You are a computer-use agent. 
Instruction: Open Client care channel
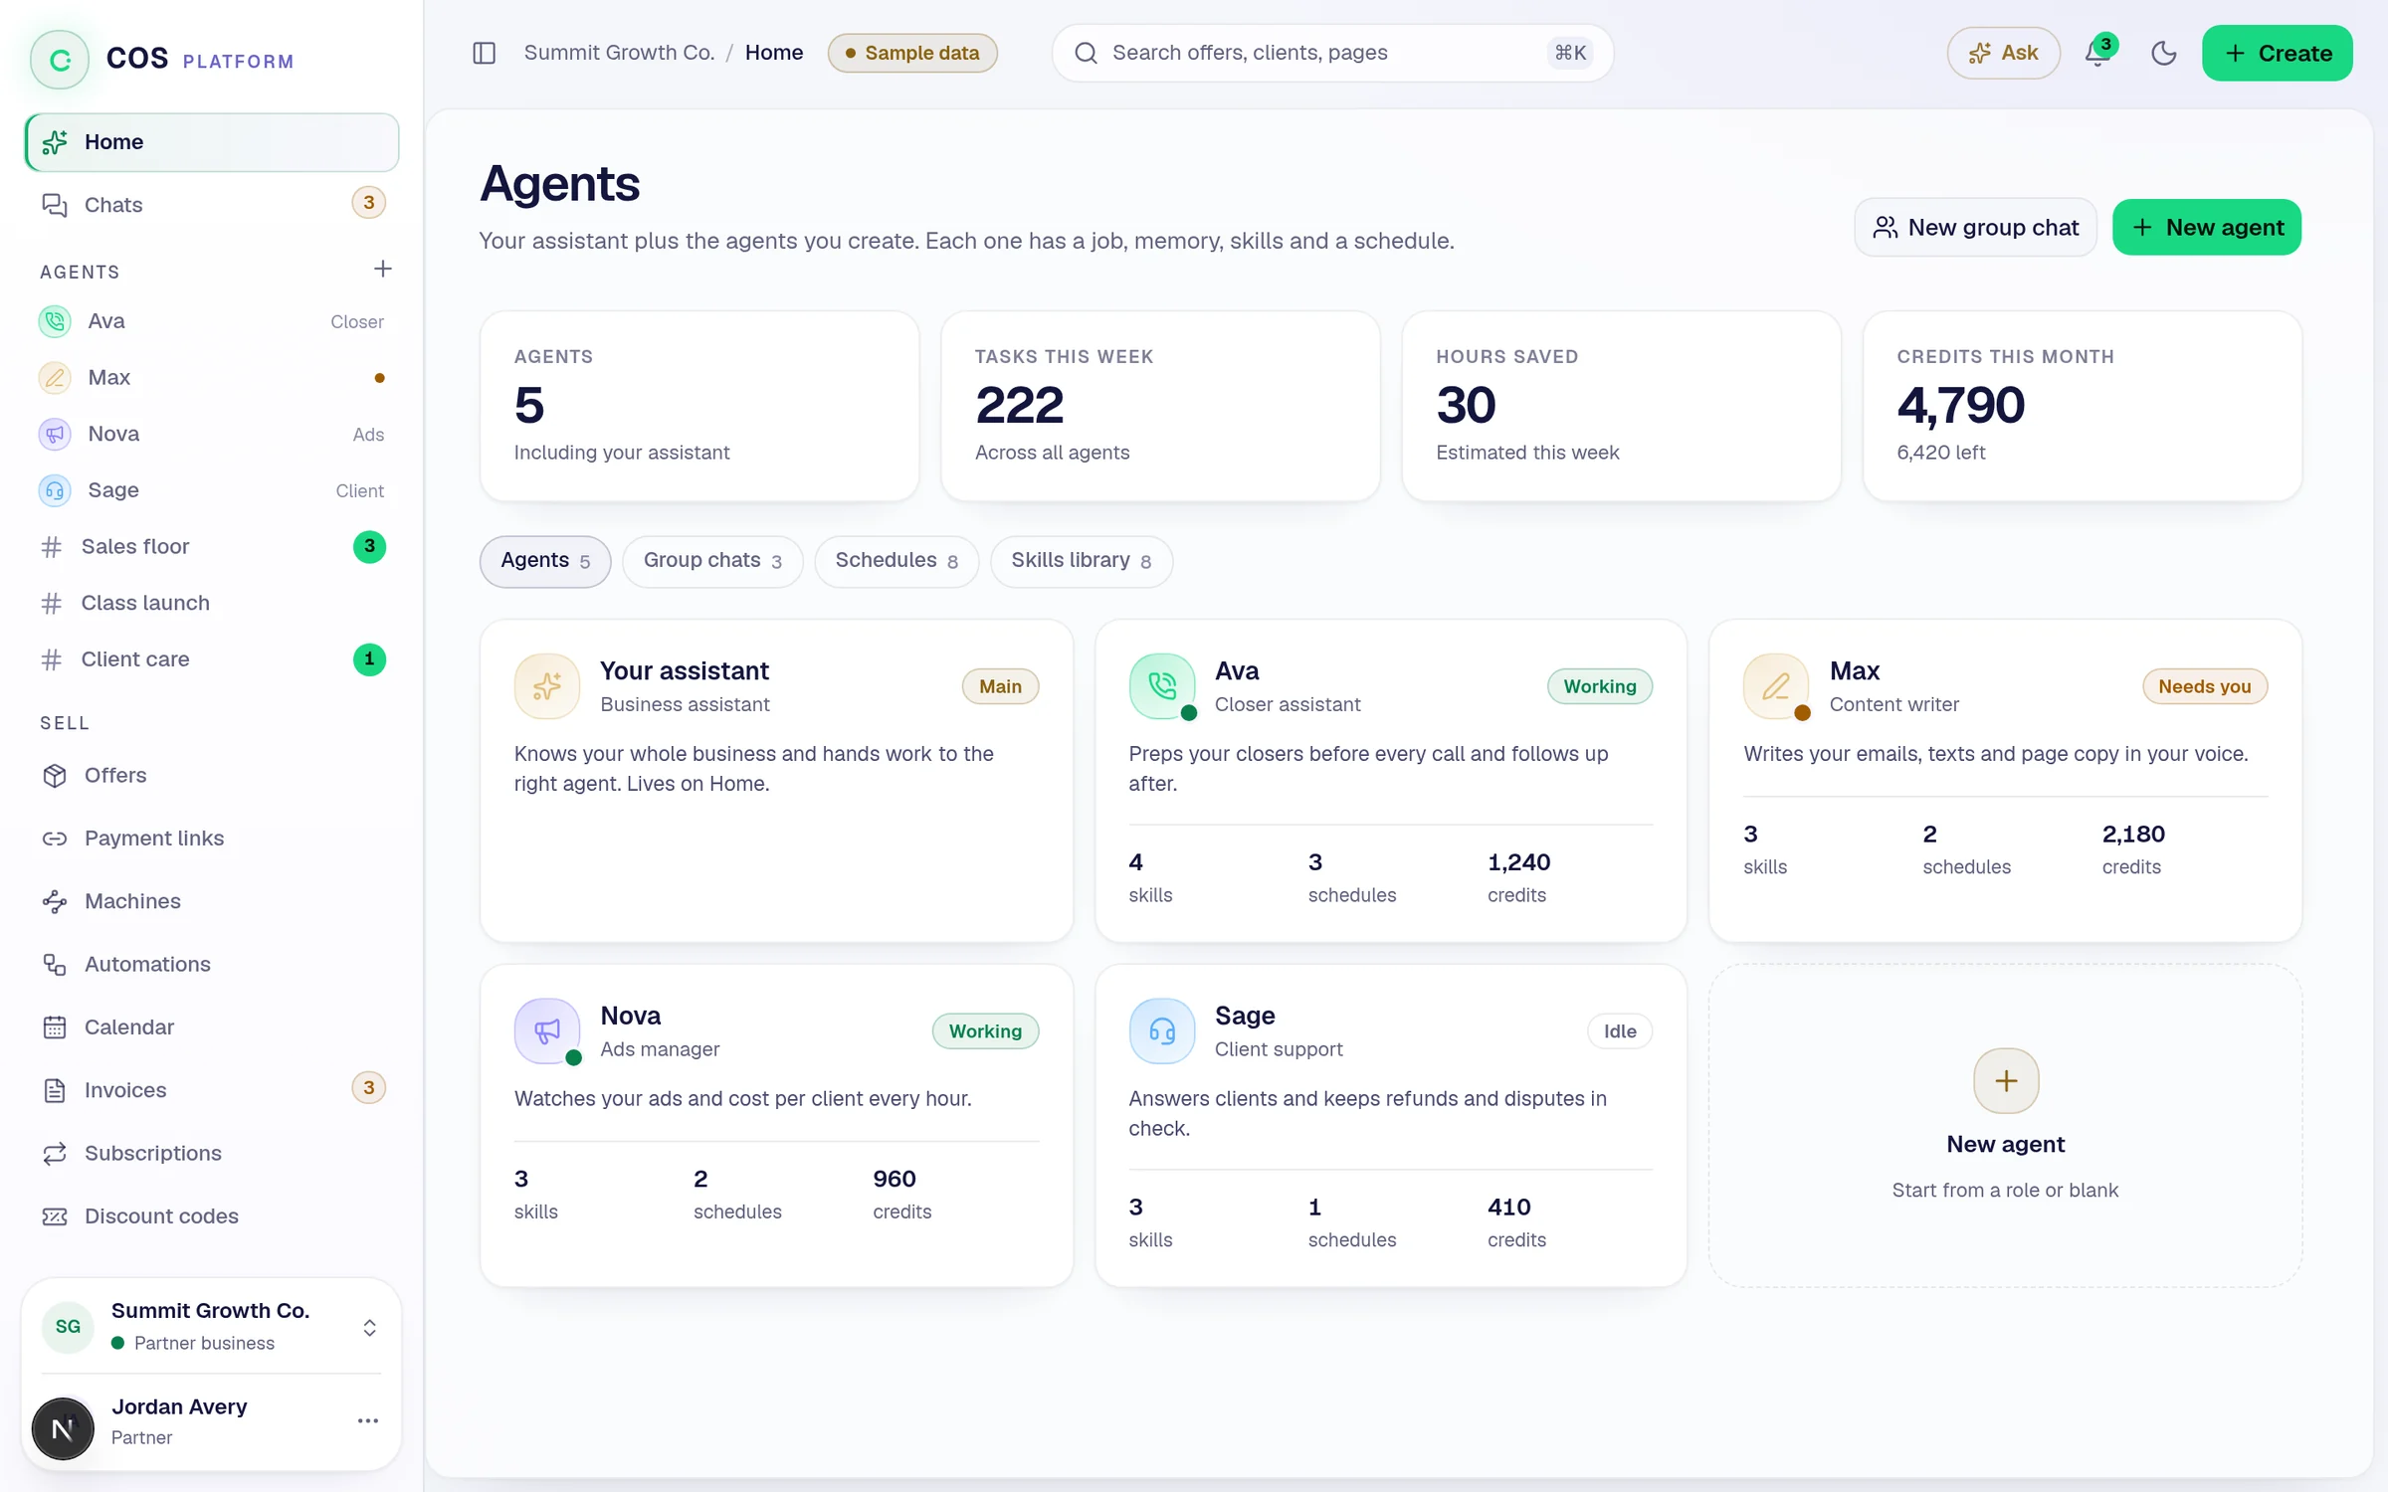coord(211,659)
